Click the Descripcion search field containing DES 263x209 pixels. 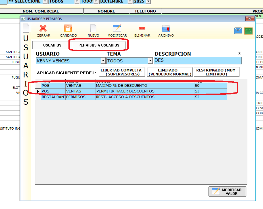coord(197,61)
